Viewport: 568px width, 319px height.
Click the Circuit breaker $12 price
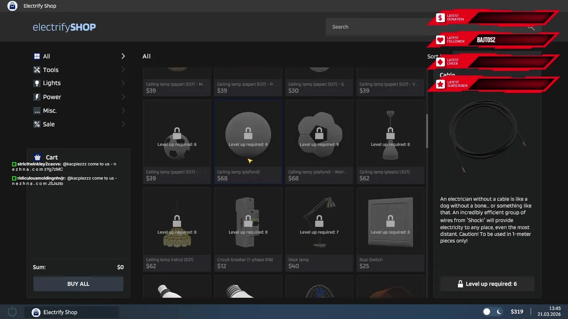222,266
